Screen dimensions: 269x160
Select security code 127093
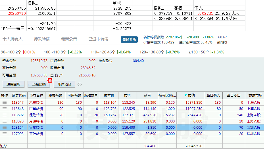[x=18, y=134]
